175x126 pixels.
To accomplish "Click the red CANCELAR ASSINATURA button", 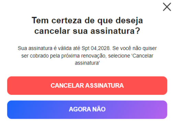I will pos(87,85).
